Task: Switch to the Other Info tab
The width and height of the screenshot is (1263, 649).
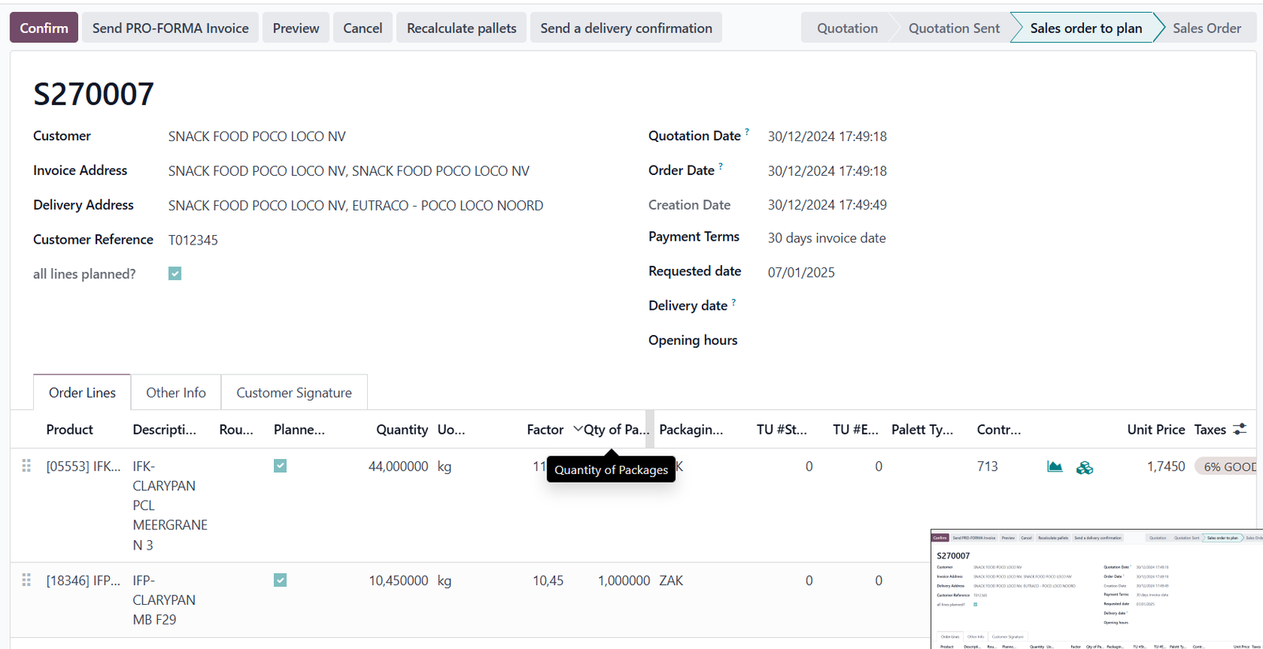Action: click(x=175, y=393)
